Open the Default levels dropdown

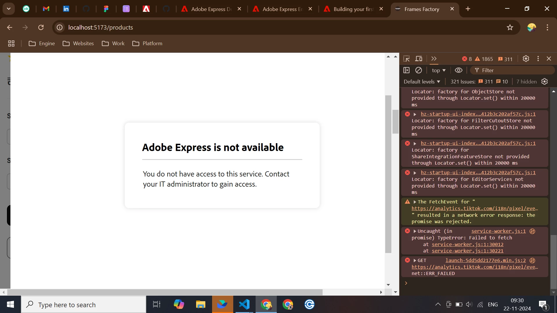422,82
